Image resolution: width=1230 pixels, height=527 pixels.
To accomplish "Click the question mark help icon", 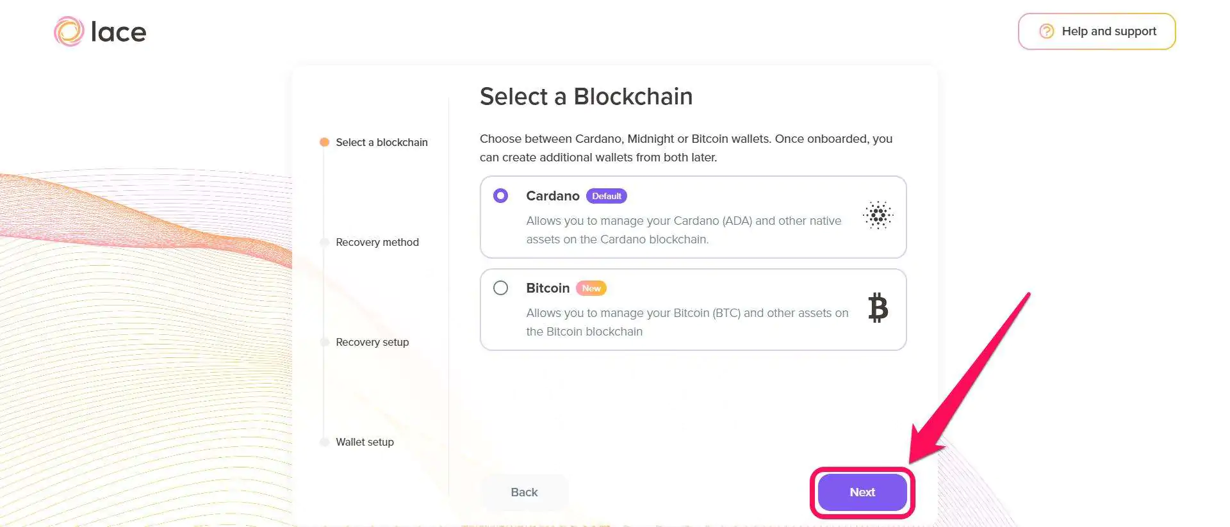I will [x=1046, y=31].
